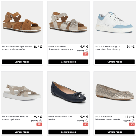The width and height of the screenshot is (137, 138).
Task: Click Compra rápida for gray Spensierata sandals
Action: pos(68,62)
